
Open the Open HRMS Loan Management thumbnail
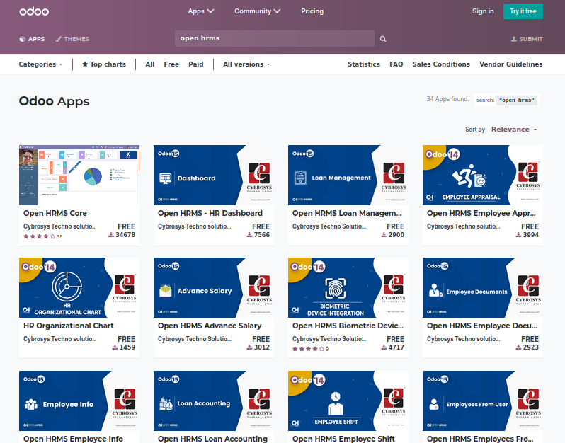click(348, 175)
